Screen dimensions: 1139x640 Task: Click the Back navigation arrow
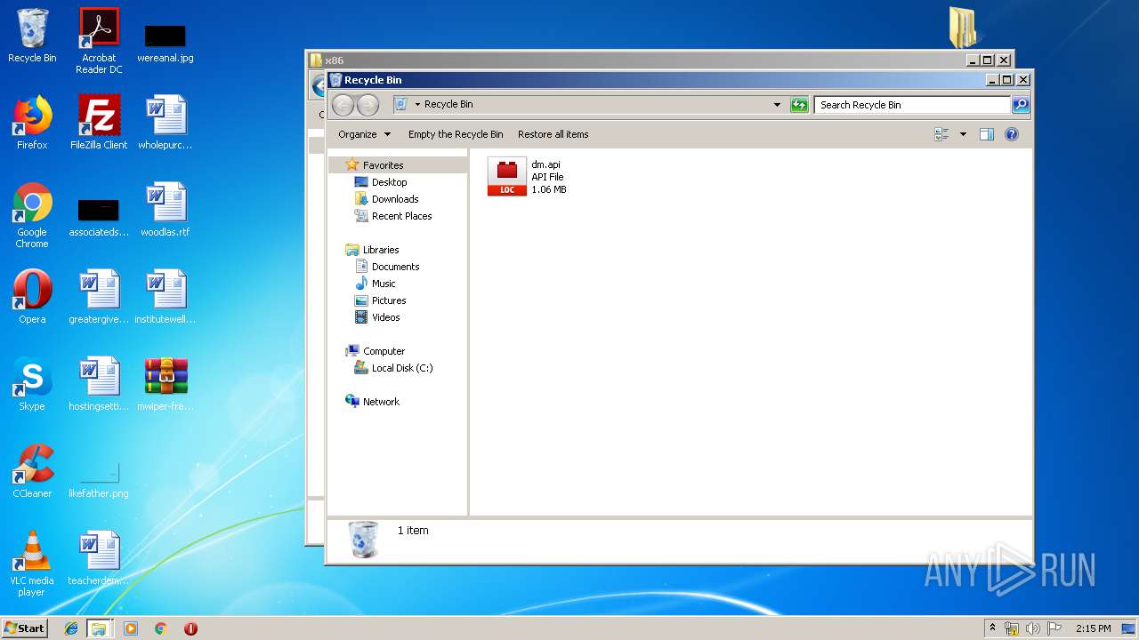pyautogui.click(x=343, y=105)
